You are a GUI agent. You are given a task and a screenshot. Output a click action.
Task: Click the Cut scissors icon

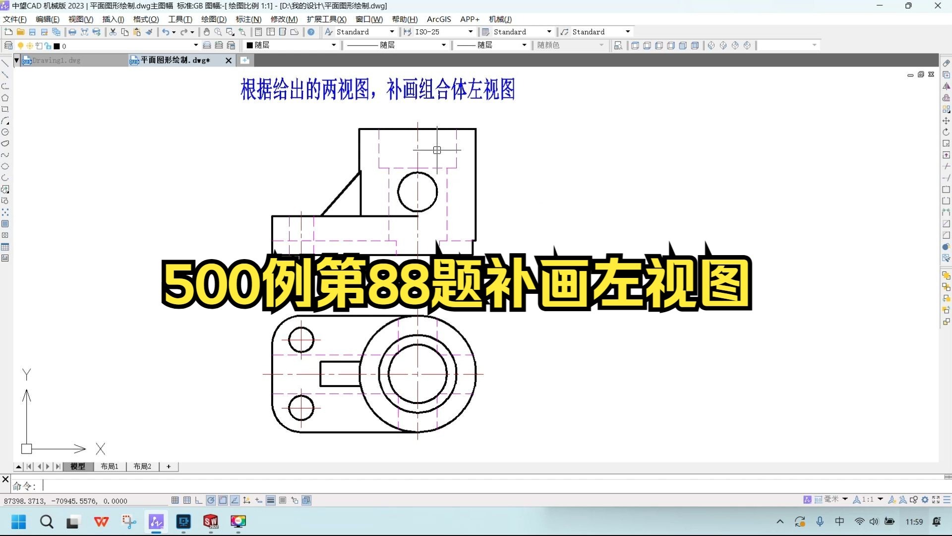point(113,32)
